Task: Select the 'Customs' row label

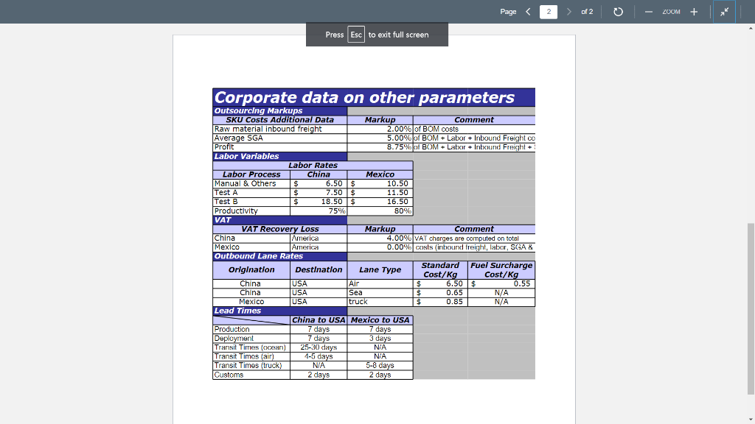Action: pos(229,375)
